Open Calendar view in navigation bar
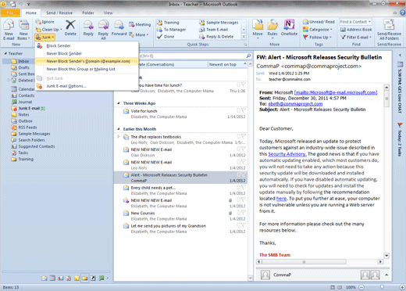 point(52,278)
